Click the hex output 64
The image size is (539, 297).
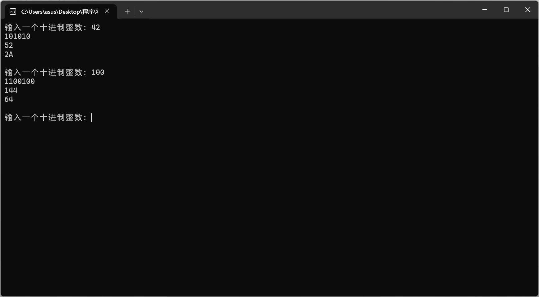[9, 99]
